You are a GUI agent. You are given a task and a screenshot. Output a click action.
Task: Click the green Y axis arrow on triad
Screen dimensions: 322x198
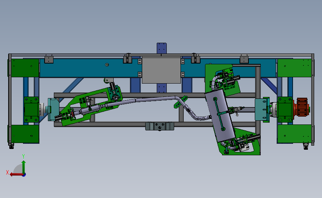pos(24,167)
